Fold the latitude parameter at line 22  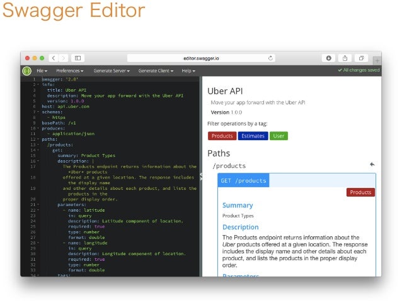pos(38,211)
